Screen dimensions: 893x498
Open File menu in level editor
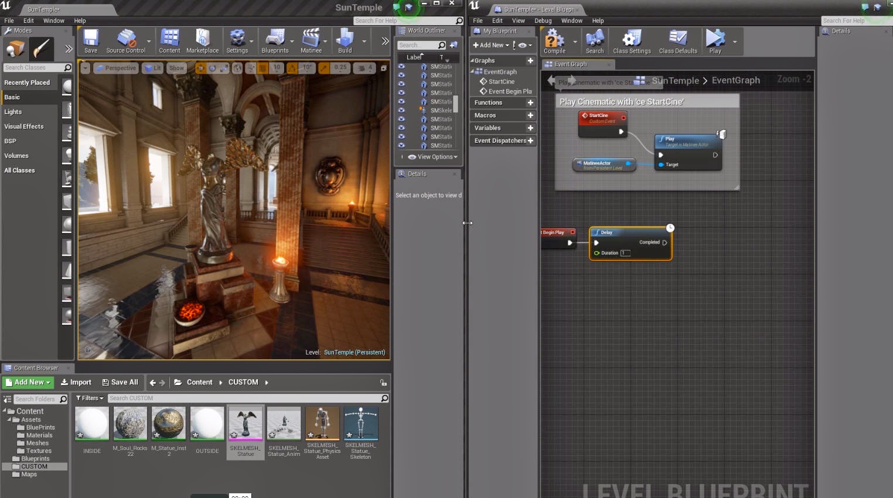click(x=9, y=20)
